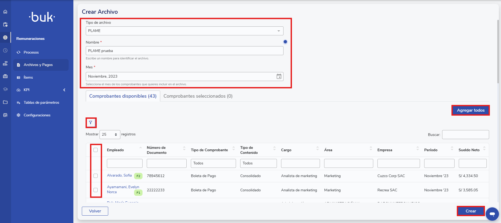Click the graduation cap icon in rail

coord(5,89)
